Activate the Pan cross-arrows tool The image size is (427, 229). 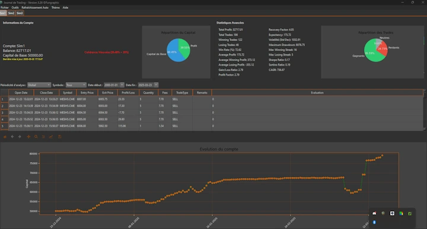pyautogui.click(x=28, y=137)
